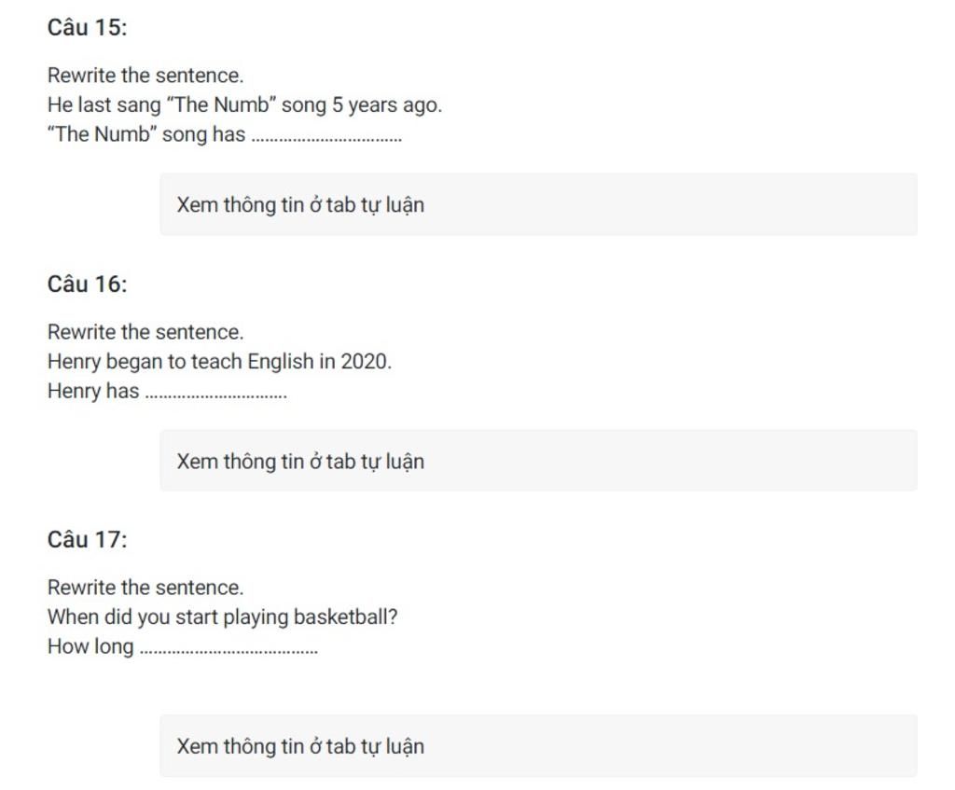Open the answer info box under Câu 15

point(538,204)
